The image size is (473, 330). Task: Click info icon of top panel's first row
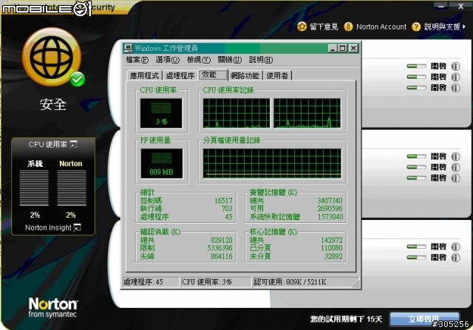pos(455,66)
